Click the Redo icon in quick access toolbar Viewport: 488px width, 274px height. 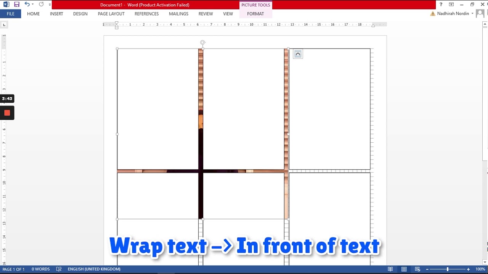click(x=41, y=5)
